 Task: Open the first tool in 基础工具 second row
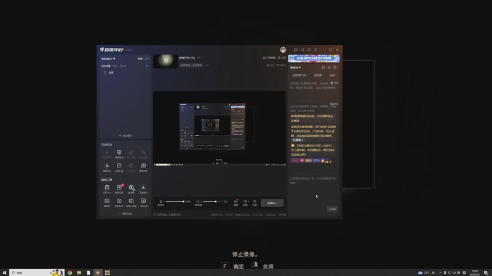click(107, 202)
